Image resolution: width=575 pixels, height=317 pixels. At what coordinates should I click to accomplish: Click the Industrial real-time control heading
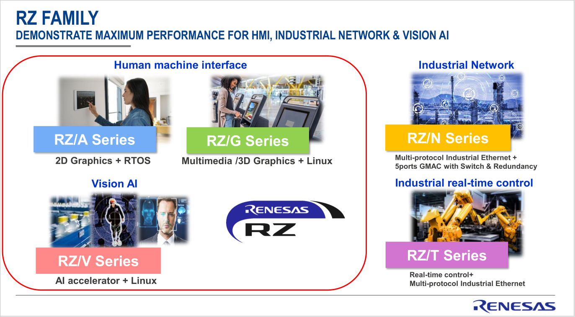pyautogui.click(x=464, y=183)
